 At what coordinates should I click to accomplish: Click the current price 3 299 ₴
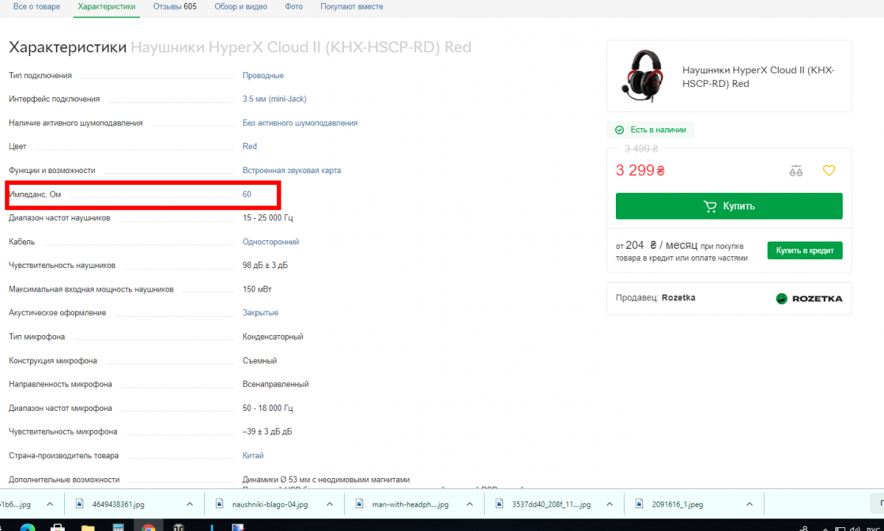[640, 171]
